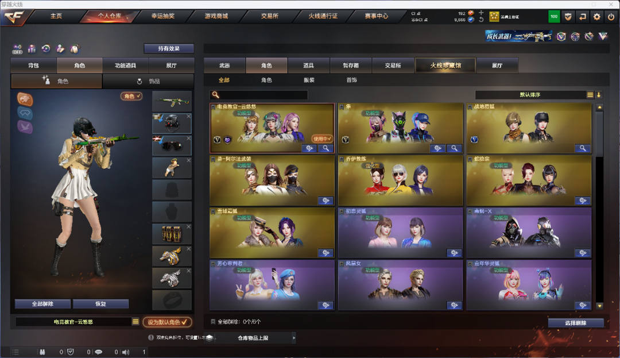
Task: Click the power exit icon
Action: click(x=611, y=17)
